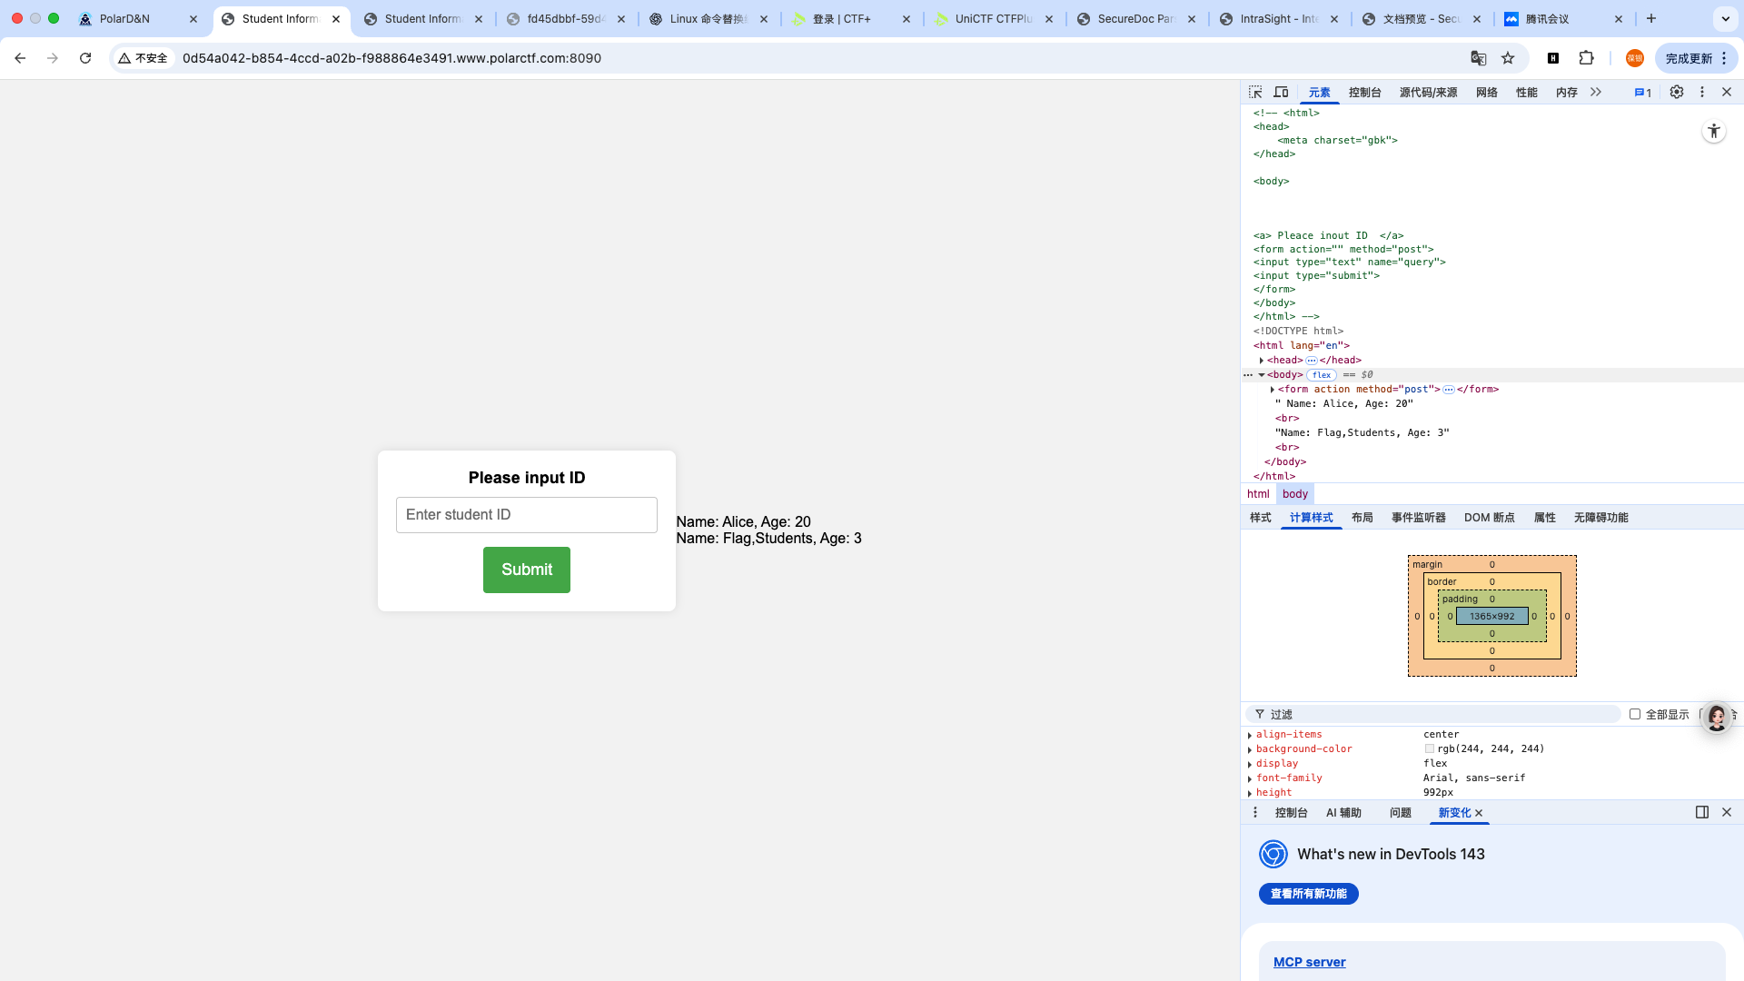Switch to PolarD&N browser tab
This screenshot has width=1744, height=981.
pos(138,18)
